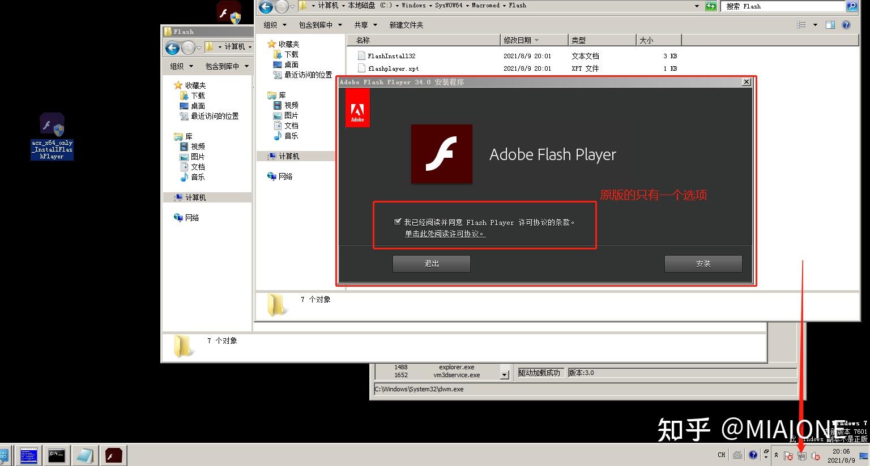
Task: Toggle the preview pane icon
Action: pyautogui.click(x=830, y=25)
